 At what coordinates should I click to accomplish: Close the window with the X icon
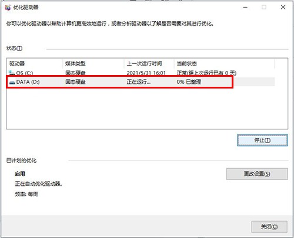click(x=283, y=8)
